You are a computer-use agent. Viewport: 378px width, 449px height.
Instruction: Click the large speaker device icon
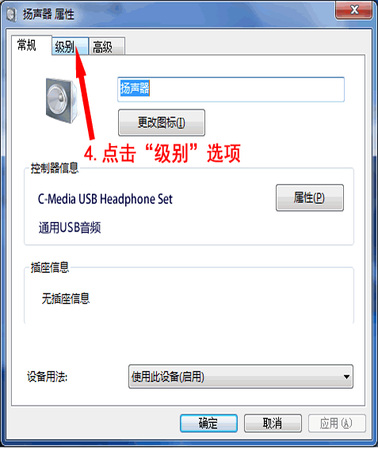point(62,100)
